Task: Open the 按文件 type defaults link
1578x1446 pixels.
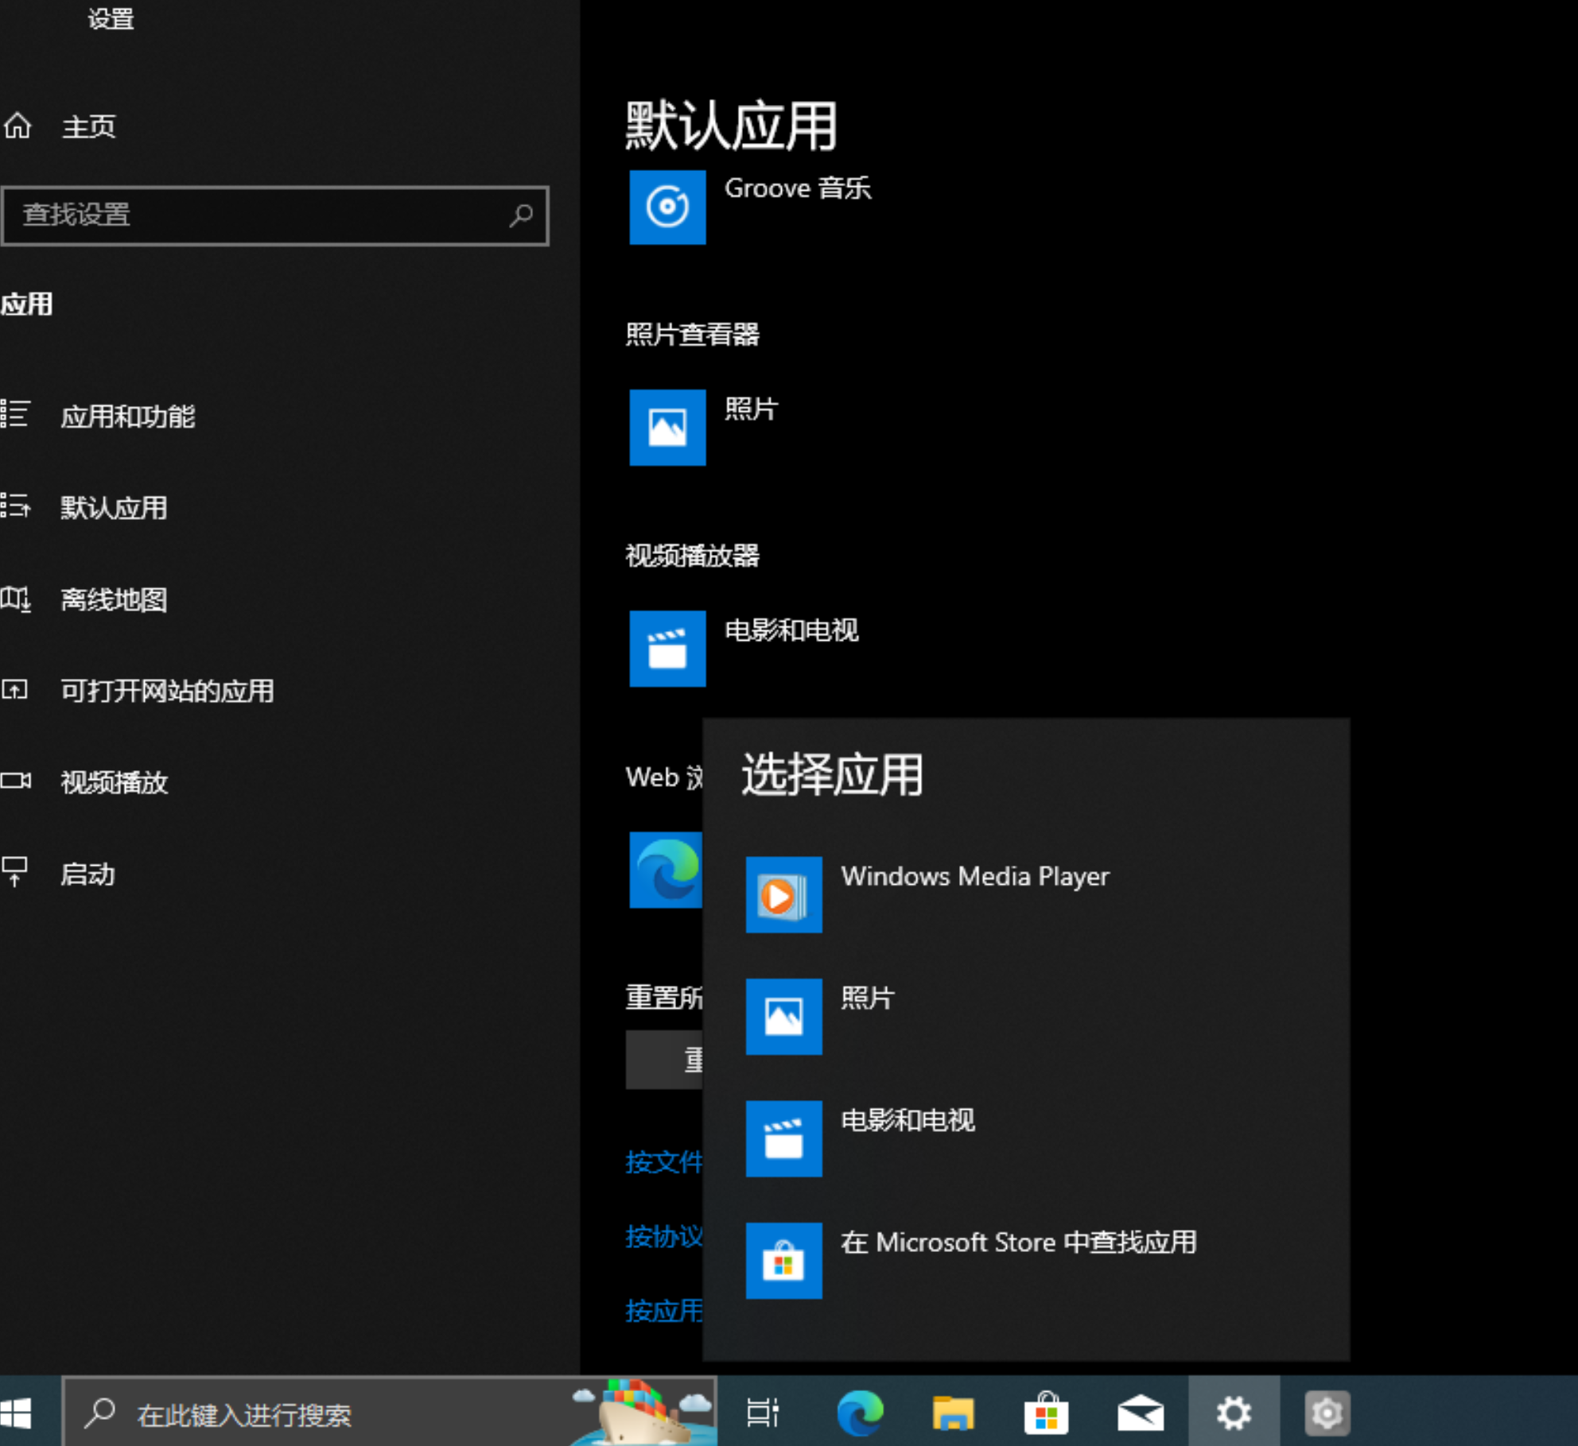Action: pyautogui.click(x=664, y=1162)
